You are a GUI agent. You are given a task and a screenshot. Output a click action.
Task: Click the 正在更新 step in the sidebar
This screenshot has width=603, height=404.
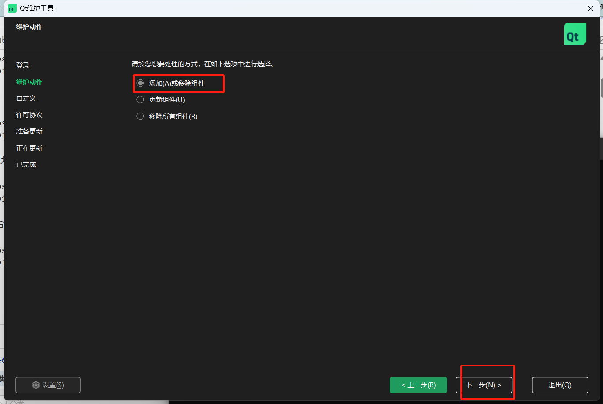click(30, 148)
